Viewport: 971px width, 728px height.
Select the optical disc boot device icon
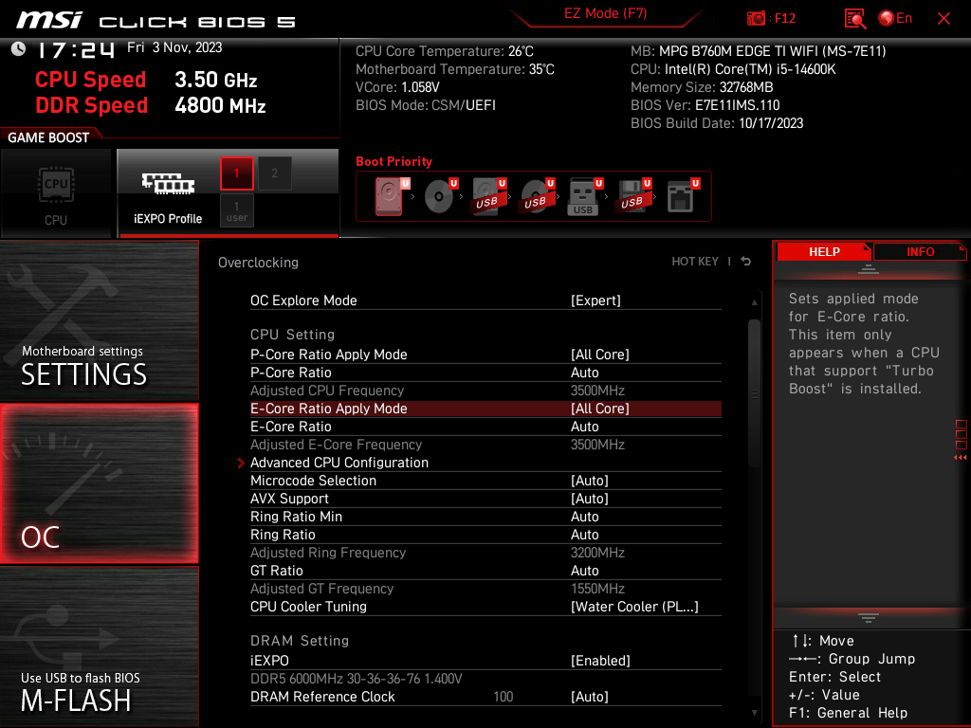point(440,195)
